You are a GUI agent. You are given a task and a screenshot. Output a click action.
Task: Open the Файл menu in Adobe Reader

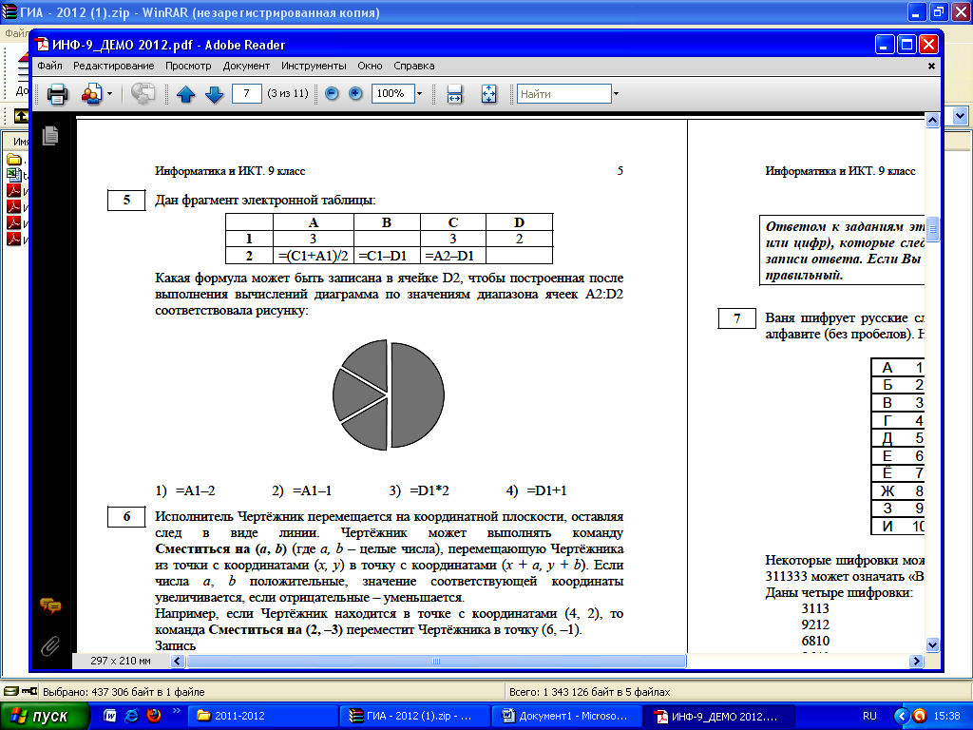click(x=49, y=66)
